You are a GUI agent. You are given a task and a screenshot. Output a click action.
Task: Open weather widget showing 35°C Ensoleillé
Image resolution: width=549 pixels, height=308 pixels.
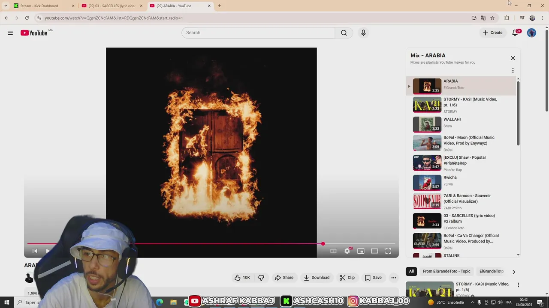click(x=446, y=302)
